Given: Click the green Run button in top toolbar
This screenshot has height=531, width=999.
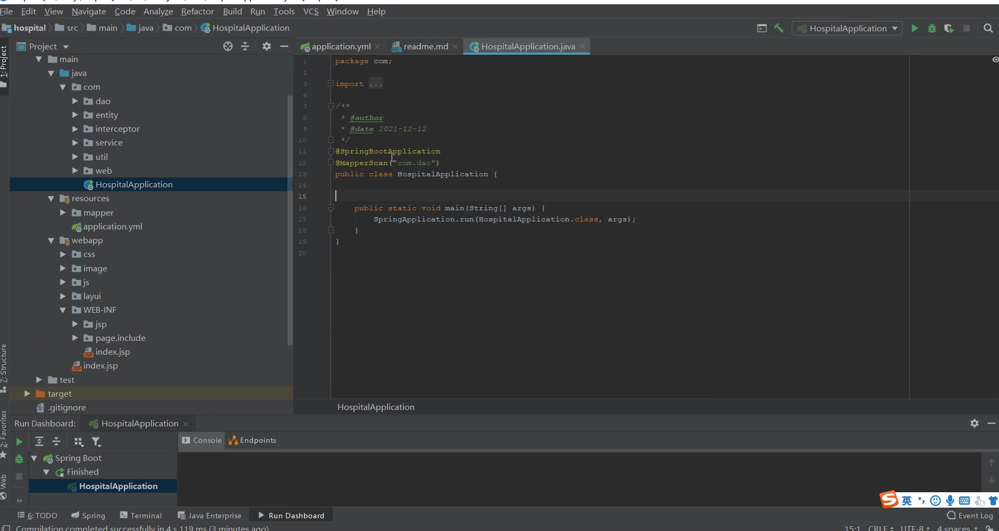Looking at the screenshot, I should (915, 28).
